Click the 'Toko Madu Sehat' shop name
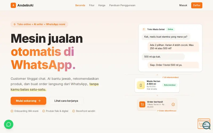The image size is (213, 133). pos(156,29)
